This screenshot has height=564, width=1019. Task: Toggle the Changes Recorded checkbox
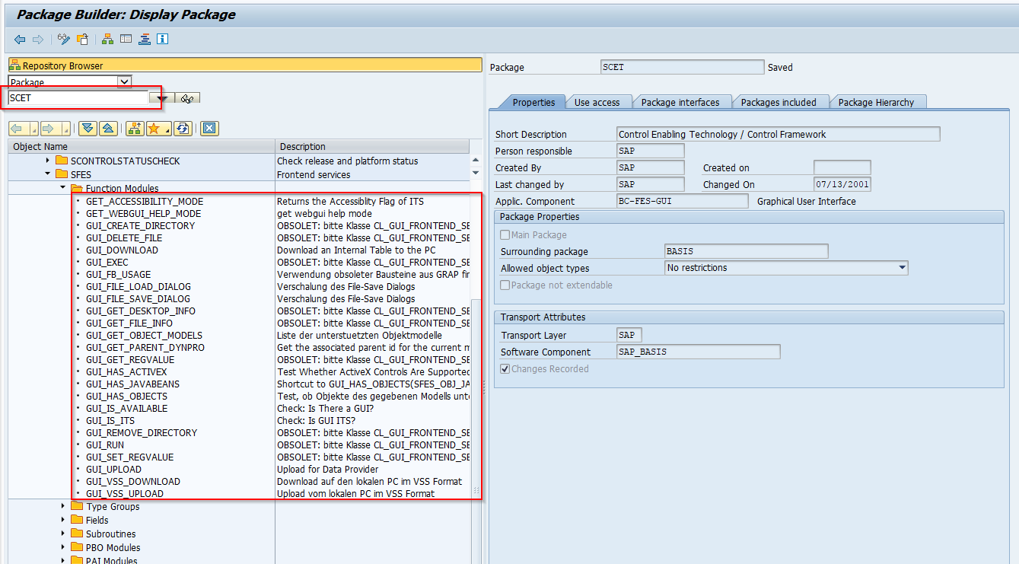tap(505, 368)
